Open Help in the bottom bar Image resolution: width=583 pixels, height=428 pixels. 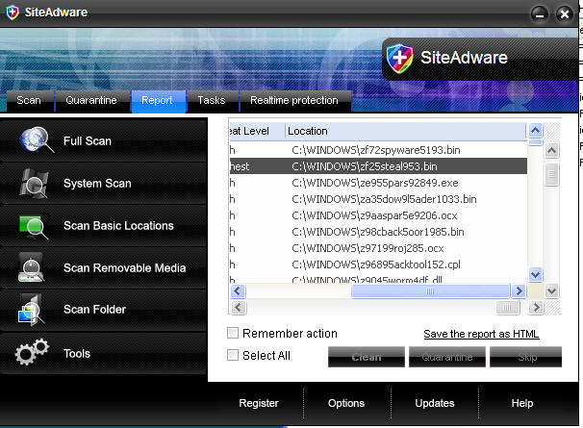coord(522,403)
